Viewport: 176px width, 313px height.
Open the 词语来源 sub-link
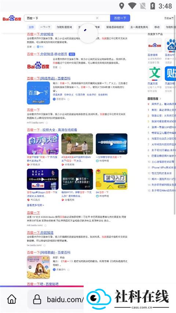(58, 95)
